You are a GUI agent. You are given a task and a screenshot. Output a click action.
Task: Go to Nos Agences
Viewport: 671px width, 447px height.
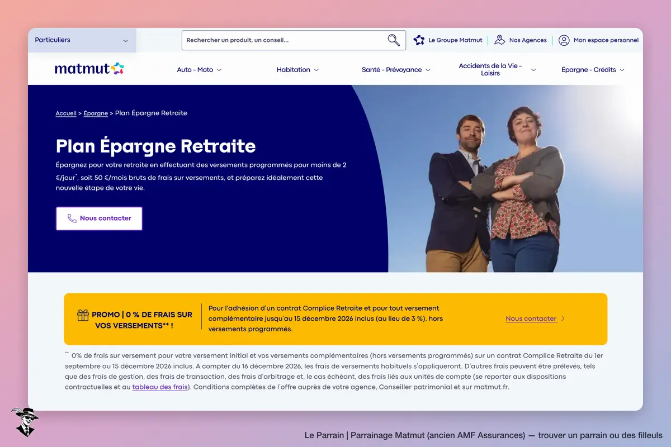pyautogui.click(x=528, y=40)
